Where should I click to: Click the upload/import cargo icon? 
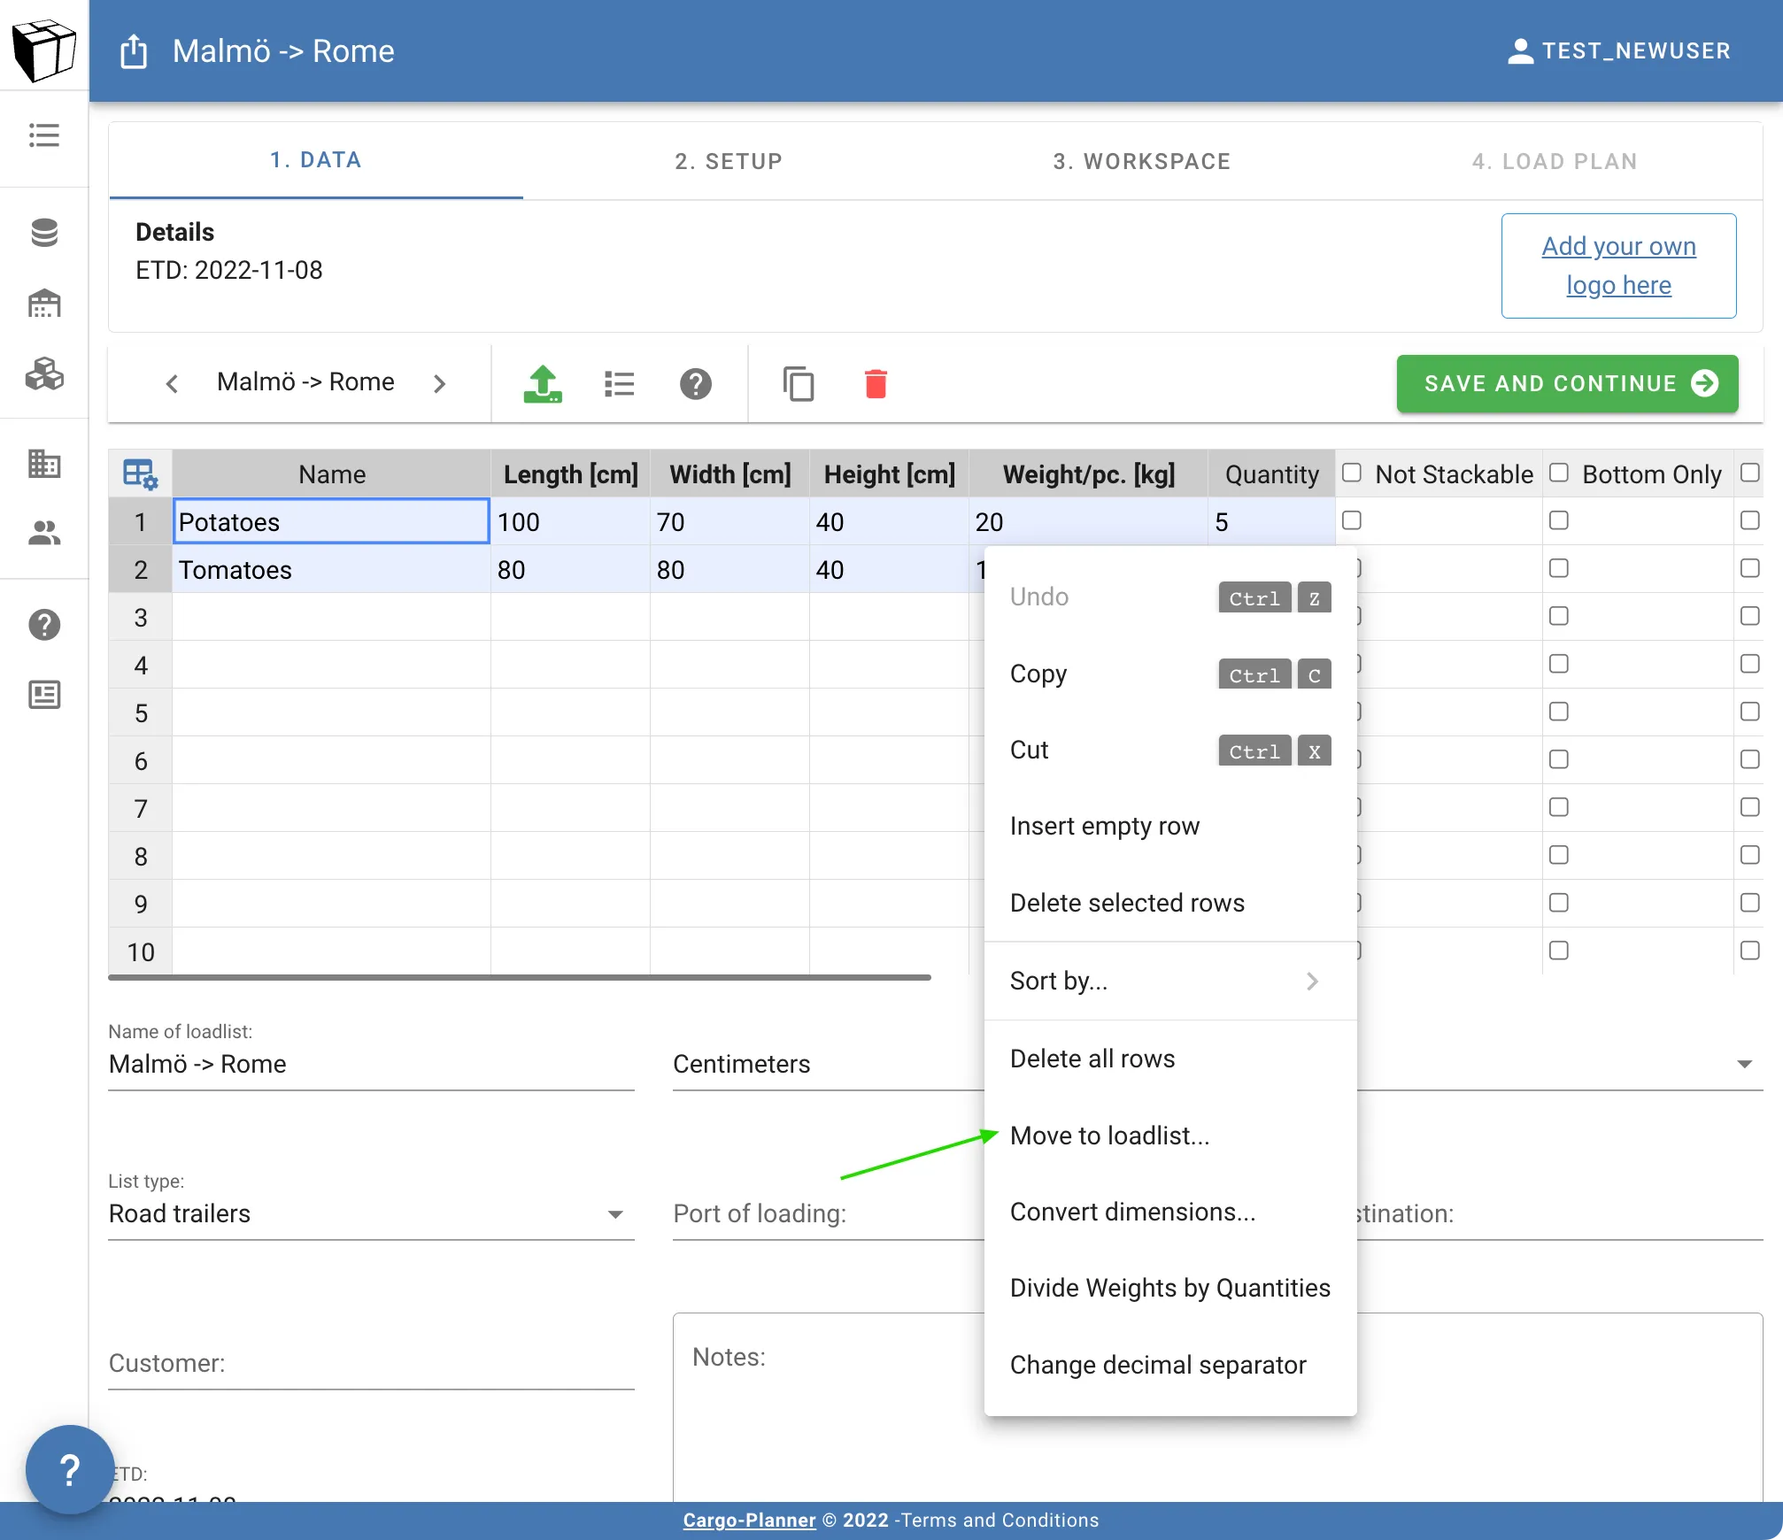543,382
